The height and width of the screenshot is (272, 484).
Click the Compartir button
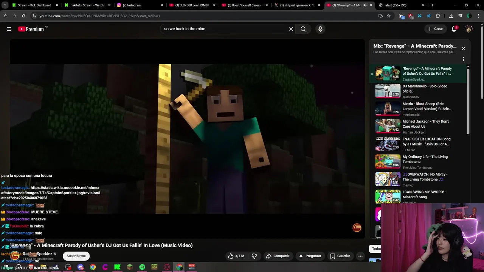point(278,256)
